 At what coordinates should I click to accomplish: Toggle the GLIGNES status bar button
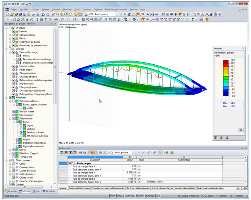(150, 196)
